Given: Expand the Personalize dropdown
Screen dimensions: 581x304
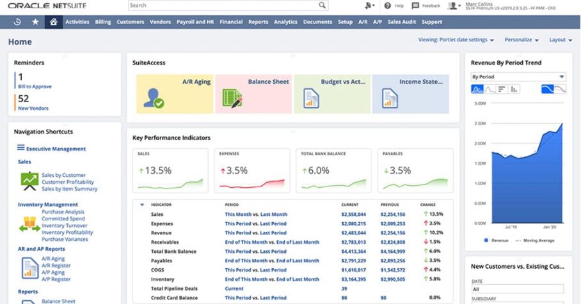Looking at the screenshot, I should (x=521, y=40).
